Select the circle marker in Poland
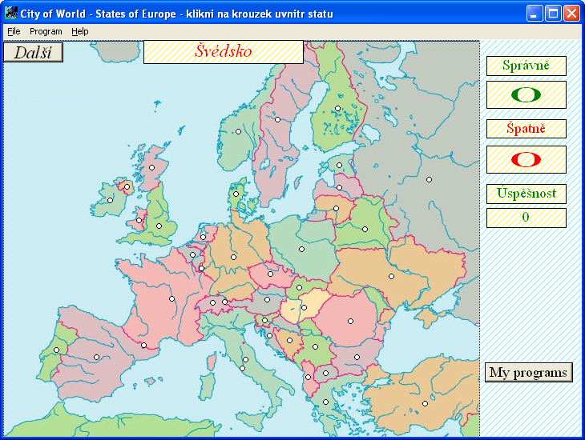Screen dimensions: 585x440 pos(301,250)
